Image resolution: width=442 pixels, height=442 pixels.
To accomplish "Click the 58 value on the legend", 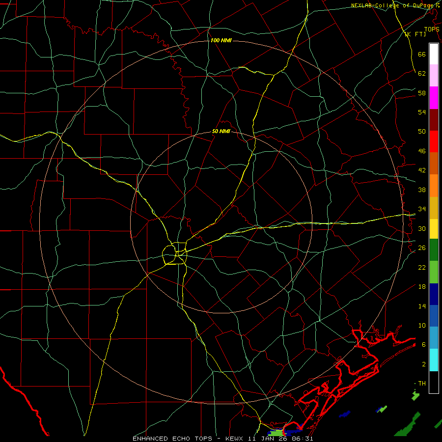I will (x=422, y=93).
